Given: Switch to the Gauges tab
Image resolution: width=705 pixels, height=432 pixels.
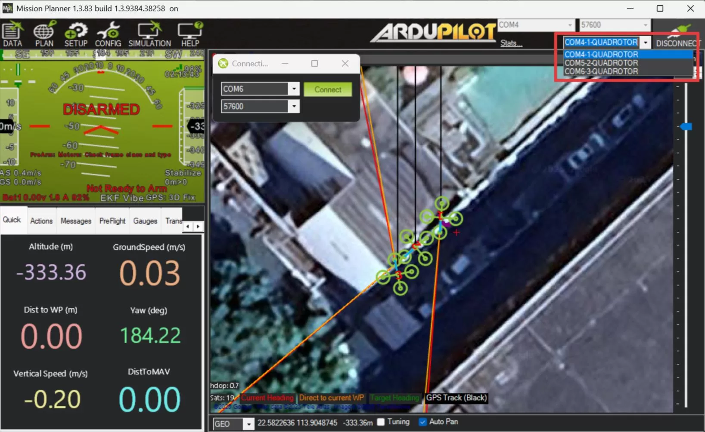Looking at the screenshot, I should 145,221.
